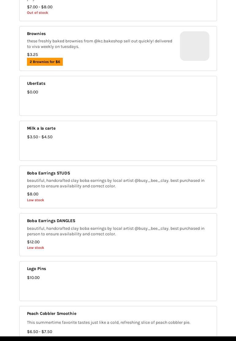Click the Brownies $3.25 price

[x=32, y=55]
